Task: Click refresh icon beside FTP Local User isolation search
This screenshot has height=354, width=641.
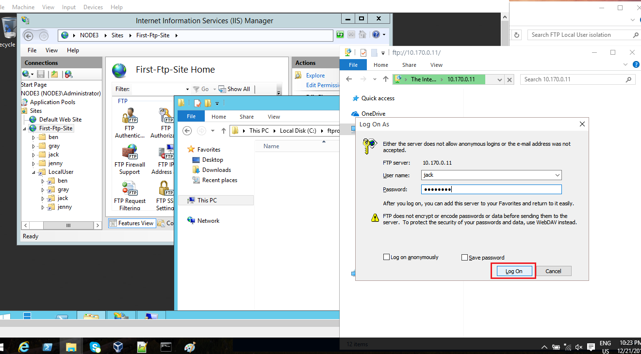Action: tap(517, 35)
